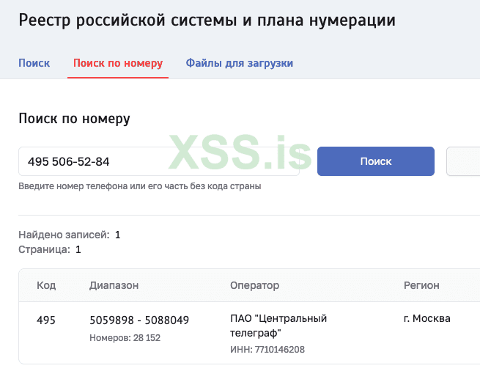Viewport: 480px width, 371px height.
Task: Click the white button beside Поиск
Action: [463, 161]
